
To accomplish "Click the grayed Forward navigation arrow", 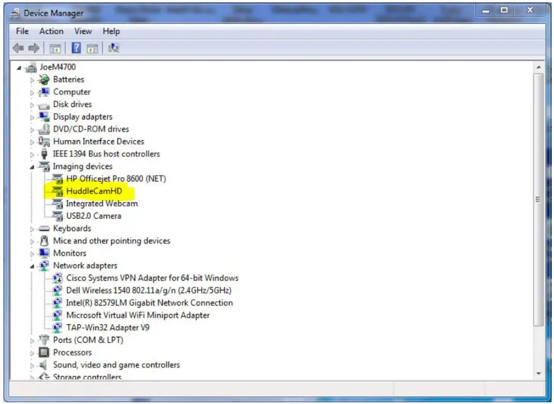I will 33,48.
